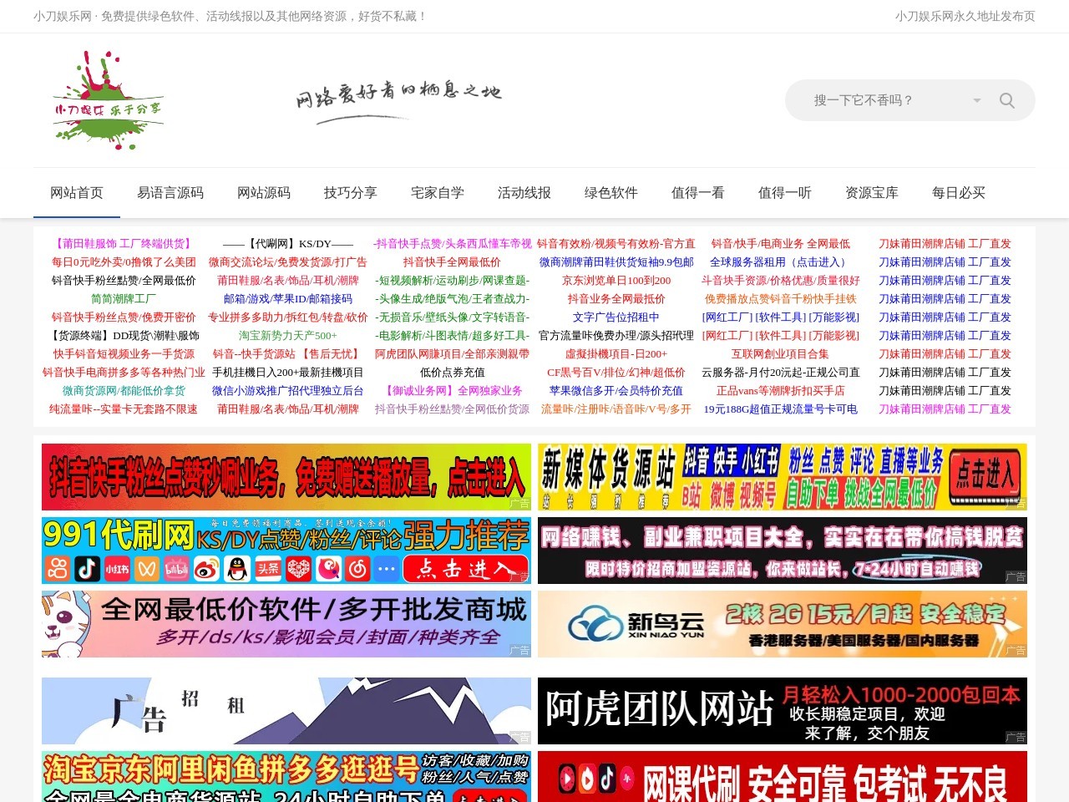Screen dimensions: 1069x802
Task: Open 每日0元吃外卖/0撸饿了么美团 link
Action: click(x=124, y=262)
